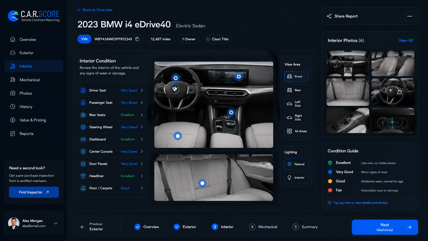Viewport: 428px width, 241px height.
Task: Open Mechanical in the sidebar
Action: (x=34, y=80)
